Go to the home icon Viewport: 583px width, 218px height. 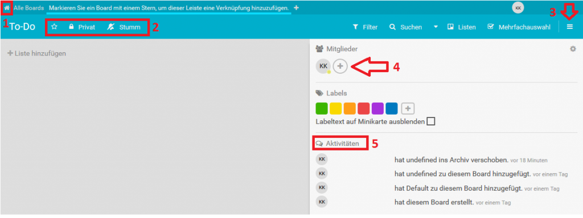(7, 8)
